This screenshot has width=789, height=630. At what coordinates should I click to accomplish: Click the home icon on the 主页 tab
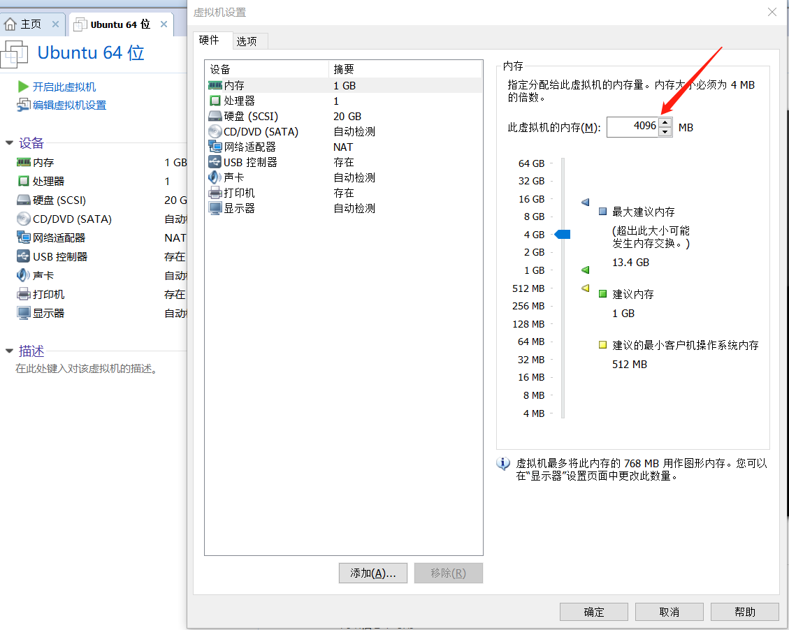10,24
